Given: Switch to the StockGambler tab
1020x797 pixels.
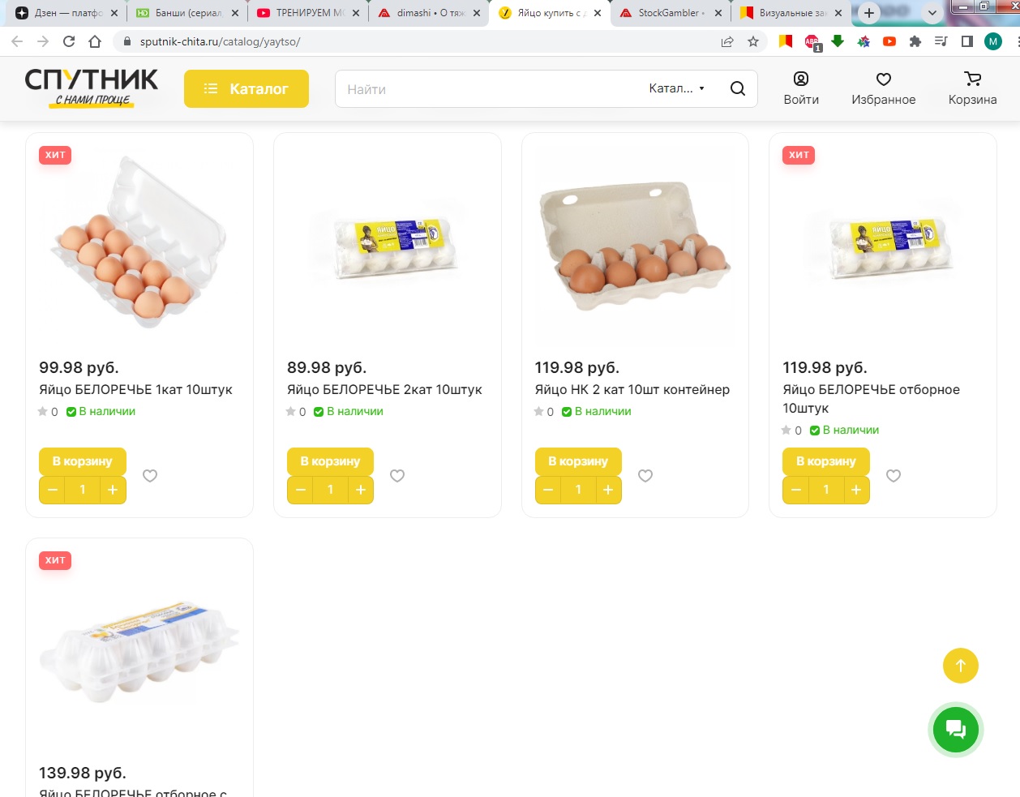Looking at the screenshot, I should point(670,13).
